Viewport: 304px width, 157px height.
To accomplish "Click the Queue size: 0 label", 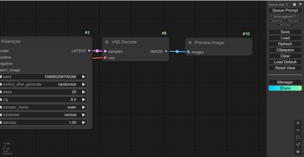I will [x=278, y=5].
